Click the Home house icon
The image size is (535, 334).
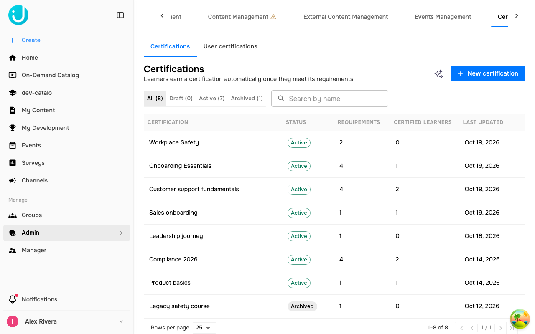click(x=13, y=58)
